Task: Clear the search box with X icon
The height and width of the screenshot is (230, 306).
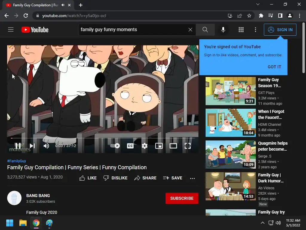Action: 190,30
